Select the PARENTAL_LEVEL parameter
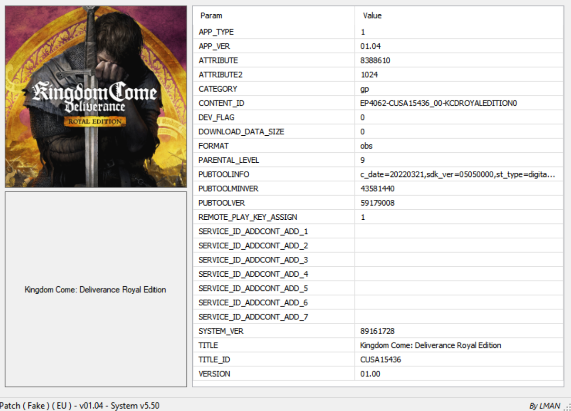Image resolution: width=571 pixels, height=411 pixels. 229,160
